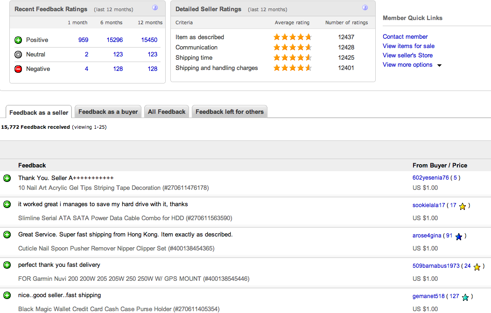Select Feedback left for others tab

click(x=230, y=112)
